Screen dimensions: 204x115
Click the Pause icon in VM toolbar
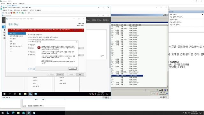(x=17, y=13)
